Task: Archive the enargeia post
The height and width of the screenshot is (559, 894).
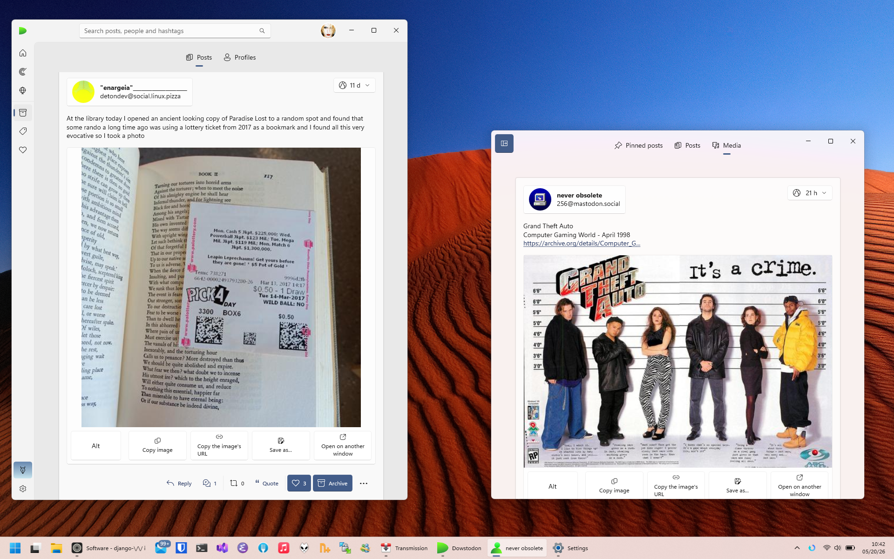Action: pyautogui.click(x=332, y=484)
